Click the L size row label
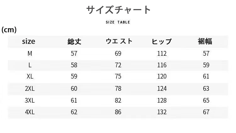Viewport: 236px width, 133px height. pos(30,65)
